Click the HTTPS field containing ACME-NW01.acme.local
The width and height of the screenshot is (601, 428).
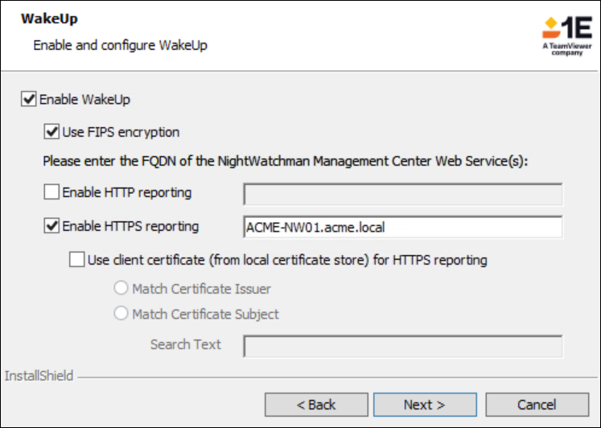[x=402, y=228]
